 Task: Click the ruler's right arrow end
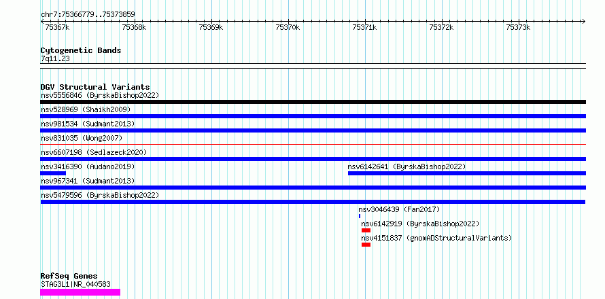tap(584, 22)
